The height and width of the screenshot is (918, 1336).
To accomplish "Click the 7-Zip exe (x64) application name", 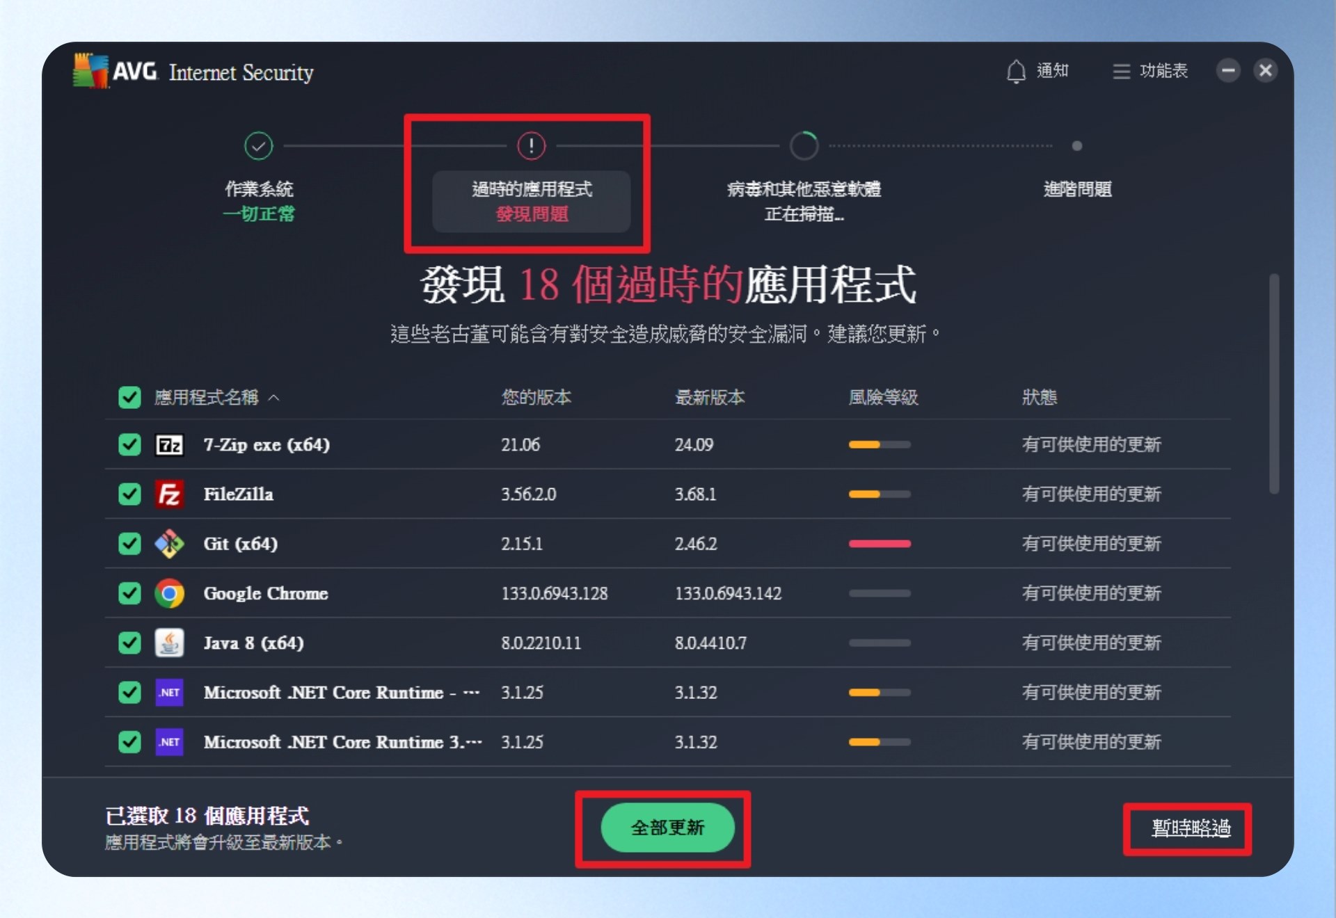I will [x=267, y=445].
